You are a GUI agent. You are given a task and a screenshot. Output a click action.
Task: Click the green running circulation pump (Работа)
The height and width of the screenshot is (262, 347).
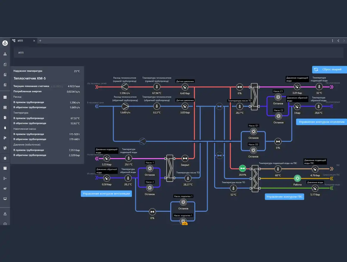click(x=297, y=178)
